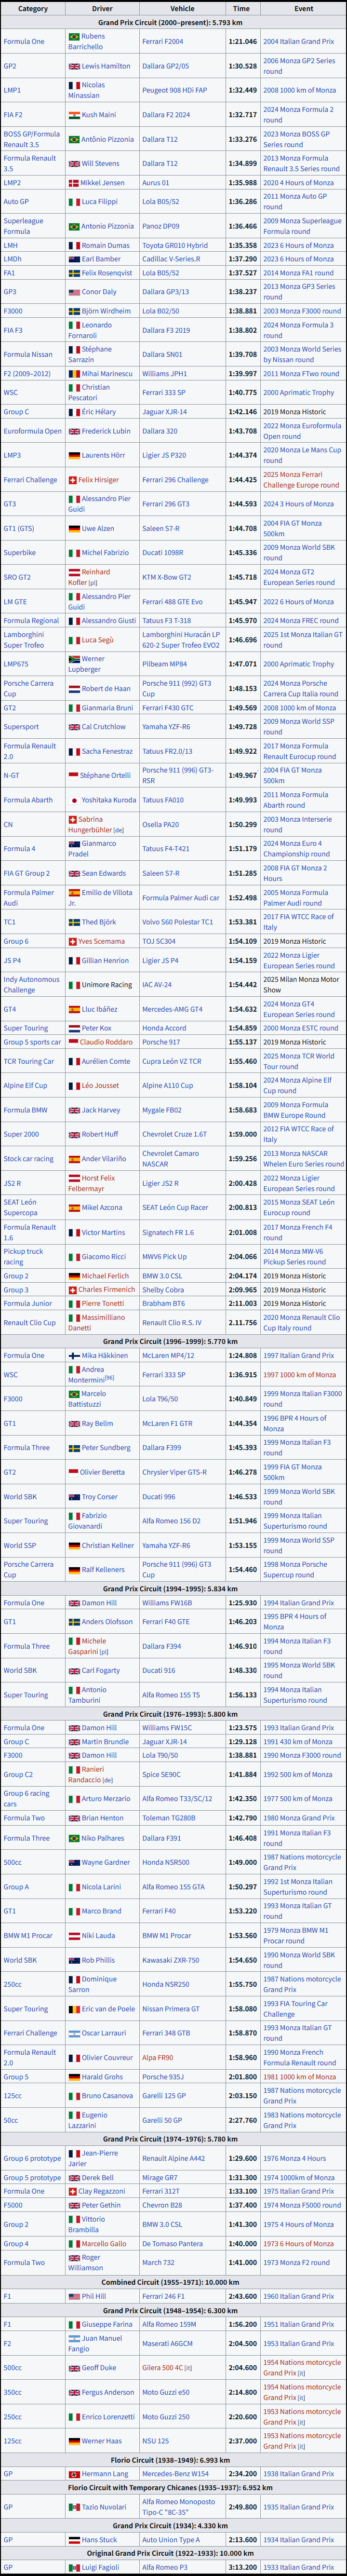Screen dimensions: 347x2576
Task: Click the Carl Fogarty driver link
Action: pos(101,1670)
